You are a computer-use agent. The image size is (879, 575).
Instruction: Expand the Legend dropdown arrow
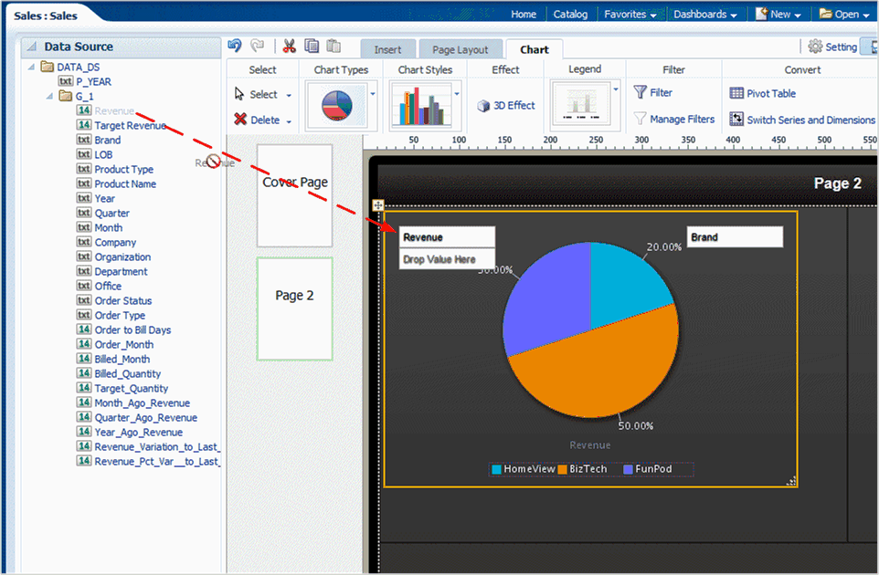pos(616,89)
